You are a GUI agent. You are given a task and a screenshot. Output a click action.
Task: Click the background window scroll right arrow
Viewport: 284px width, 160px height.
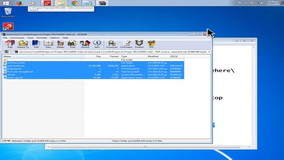249,147
